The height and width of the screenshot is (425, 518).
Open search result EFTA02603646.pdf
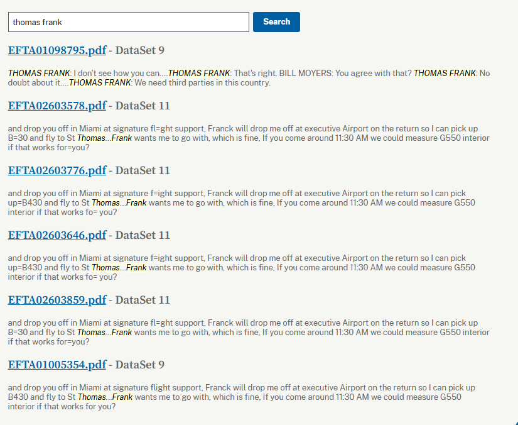[57, 235]
